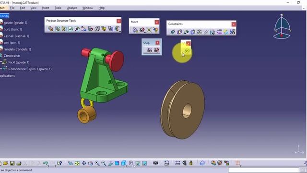Viewport: 307px width, 173px height.
Task: Open the File menu
Action: pyautogui.click(x=12, y=8)
